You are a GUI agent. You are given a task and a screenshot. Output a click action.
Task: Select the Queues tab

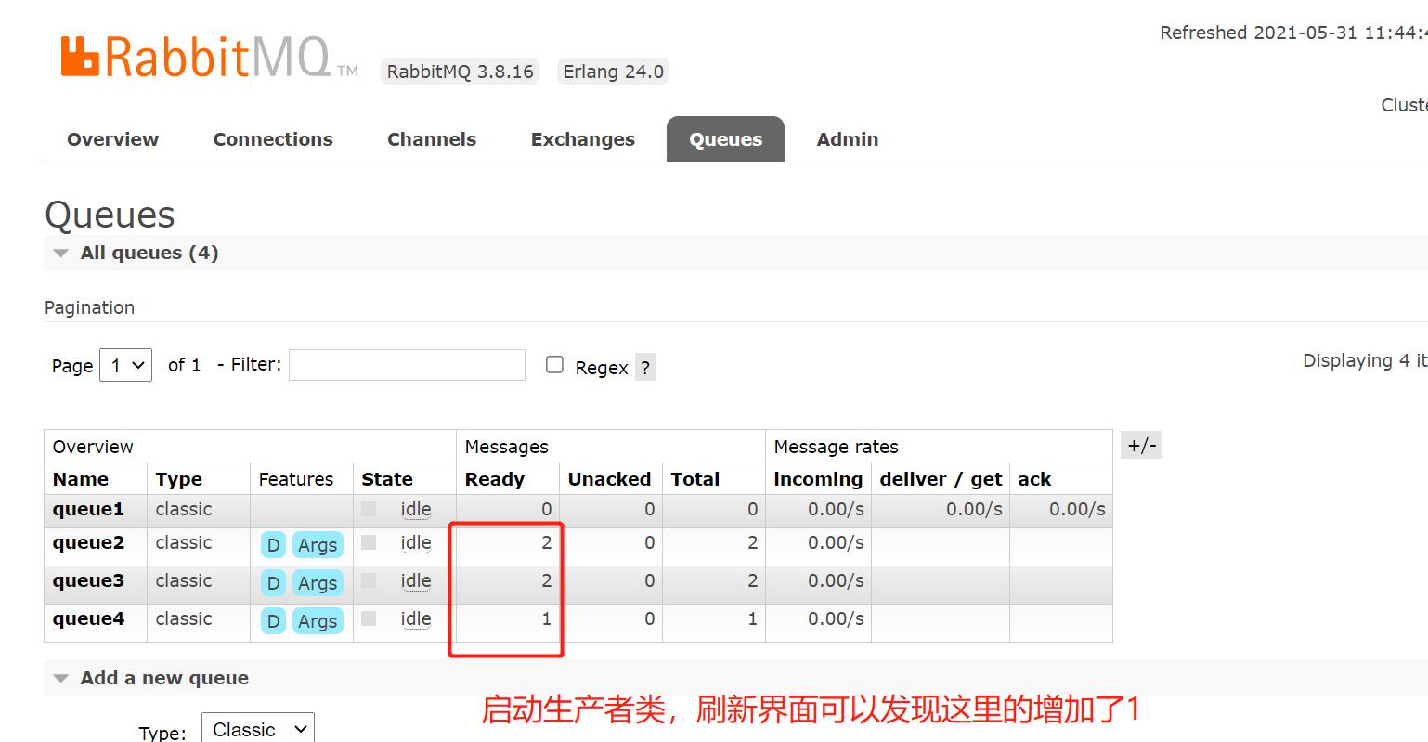(x=725, y=139)
